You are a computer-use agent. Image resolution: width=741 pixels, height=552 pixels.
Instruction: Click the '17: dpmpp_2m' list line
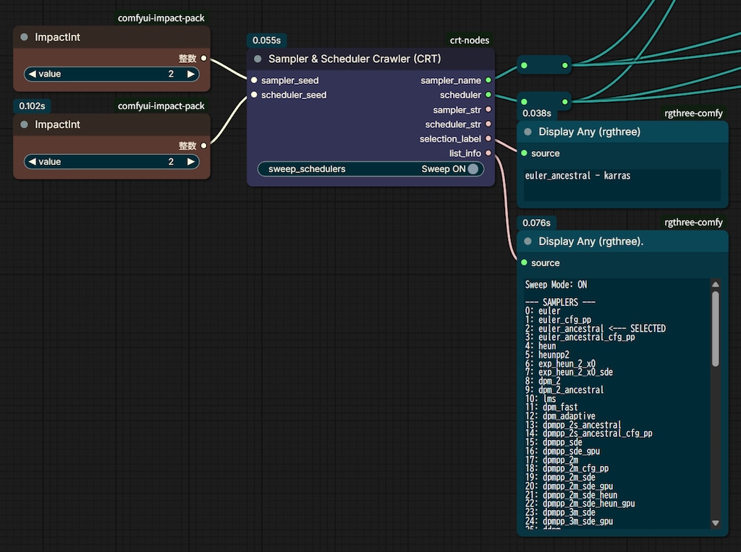(x=551, y=460)
